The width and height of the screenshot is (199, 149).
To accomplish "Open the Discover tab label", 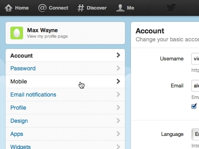I will [97, 8].
